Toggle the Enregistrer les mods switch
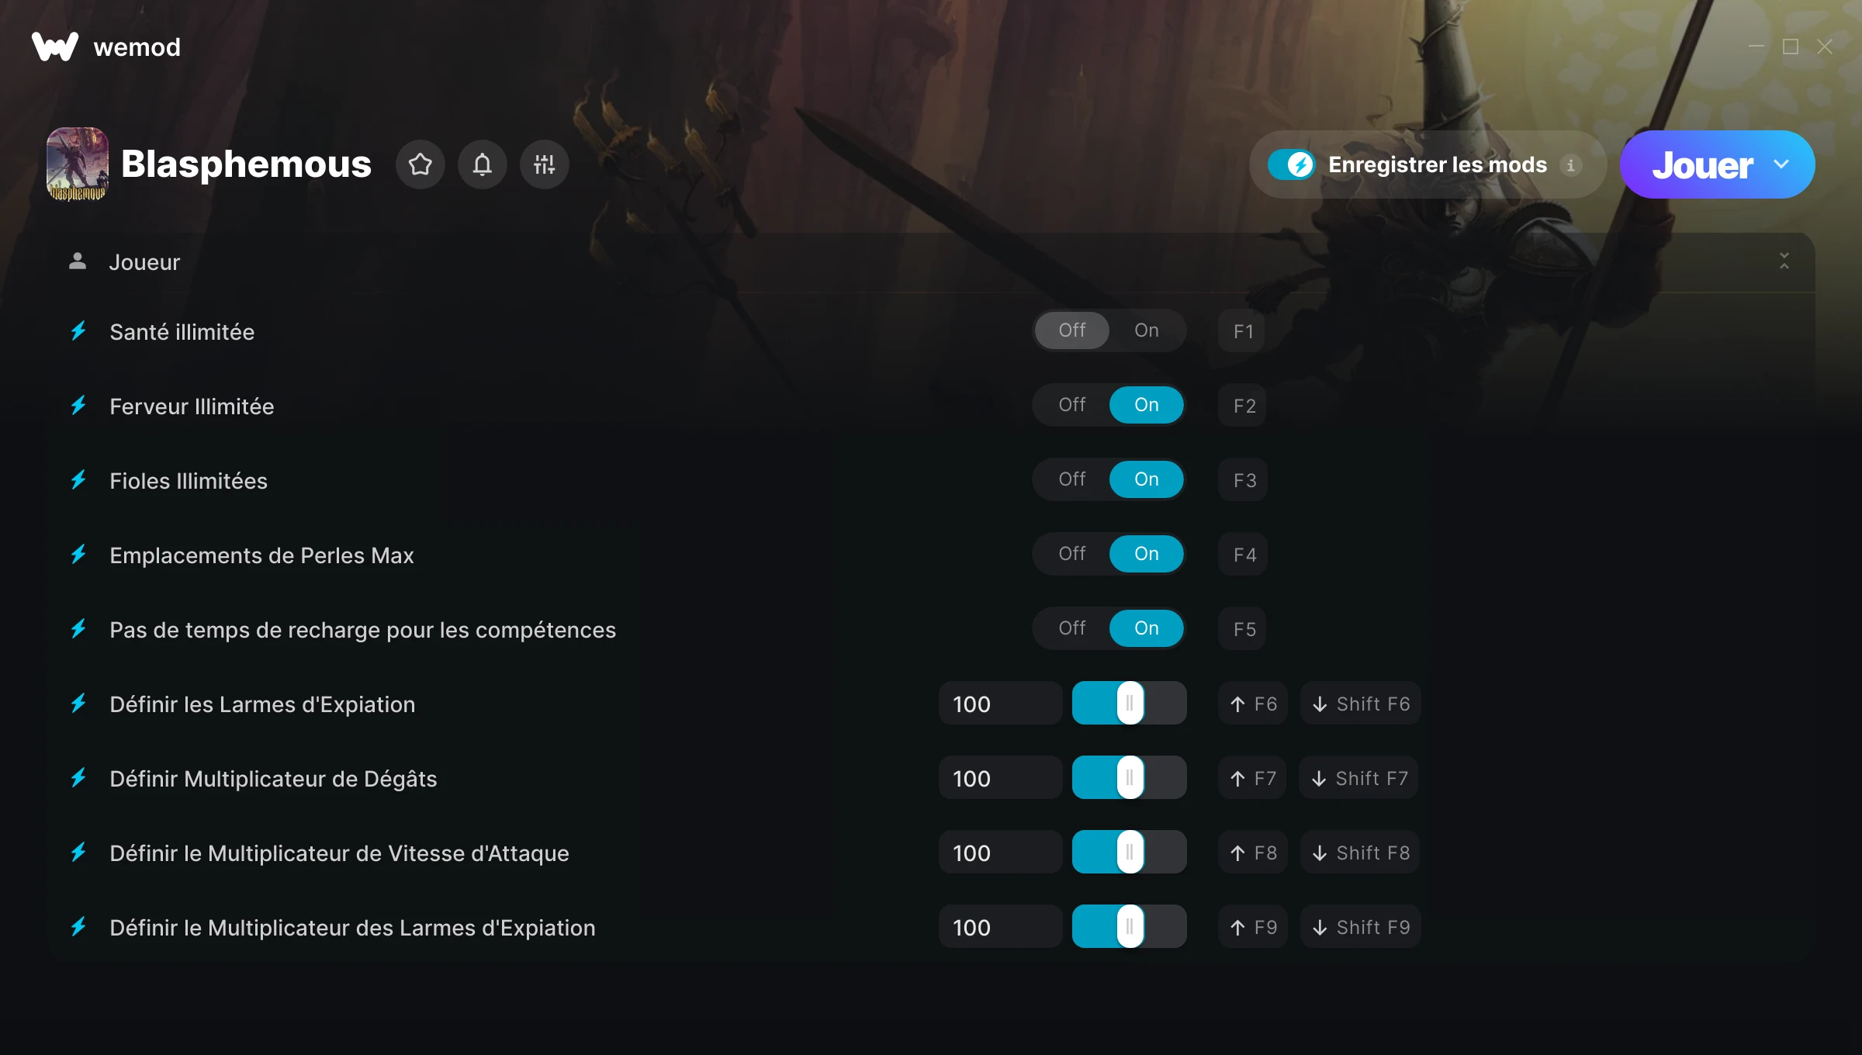The height and width of the screenshot is (1055, 1862). tap(1292, 164)
